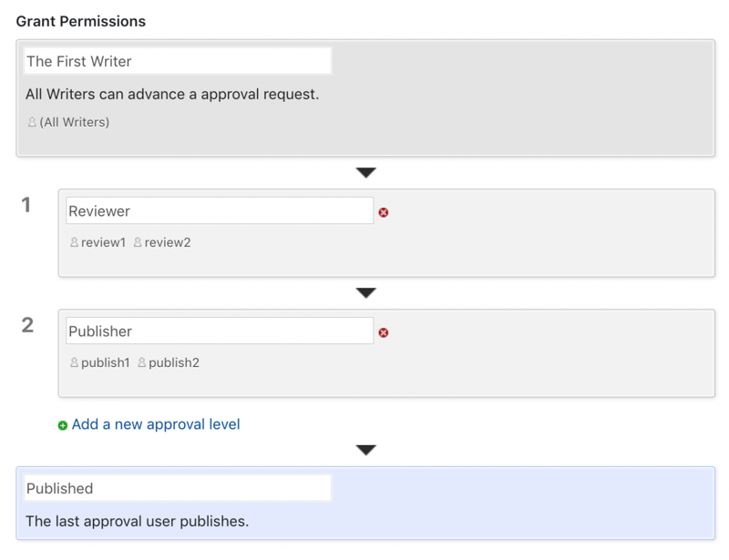Viewport: 729px width, 560px height.
Task: Add a new approval level
Action: [156, 424]
